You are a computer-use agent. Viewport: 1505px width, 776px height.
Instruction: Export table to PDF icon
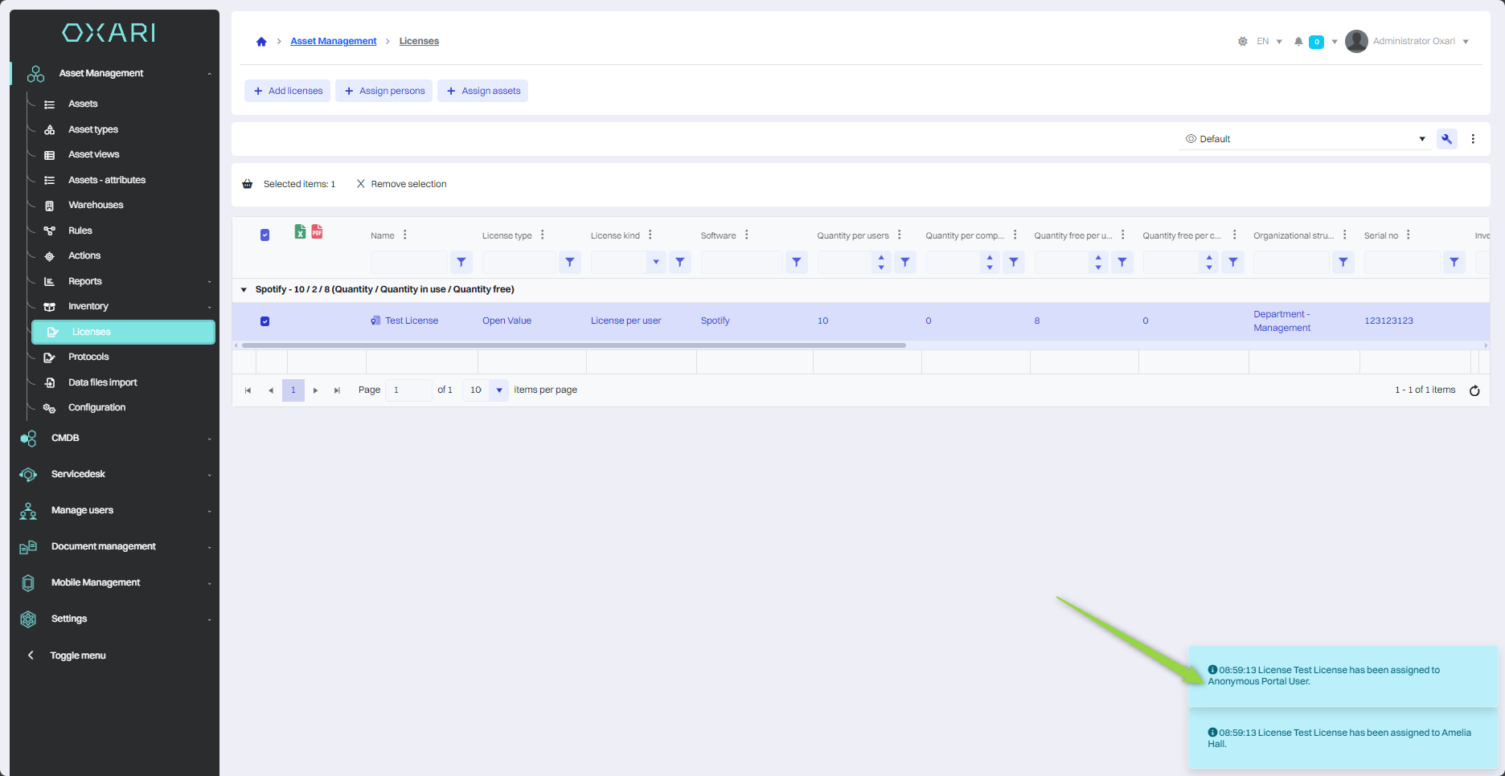317,232
